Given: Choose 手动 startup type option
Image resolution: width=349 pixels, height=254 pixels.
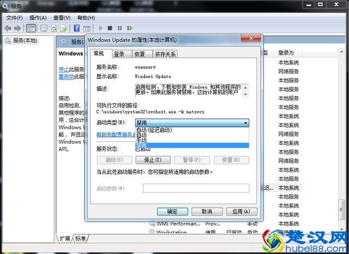Looking at the screenshot, I should click(x=192, y=140).
